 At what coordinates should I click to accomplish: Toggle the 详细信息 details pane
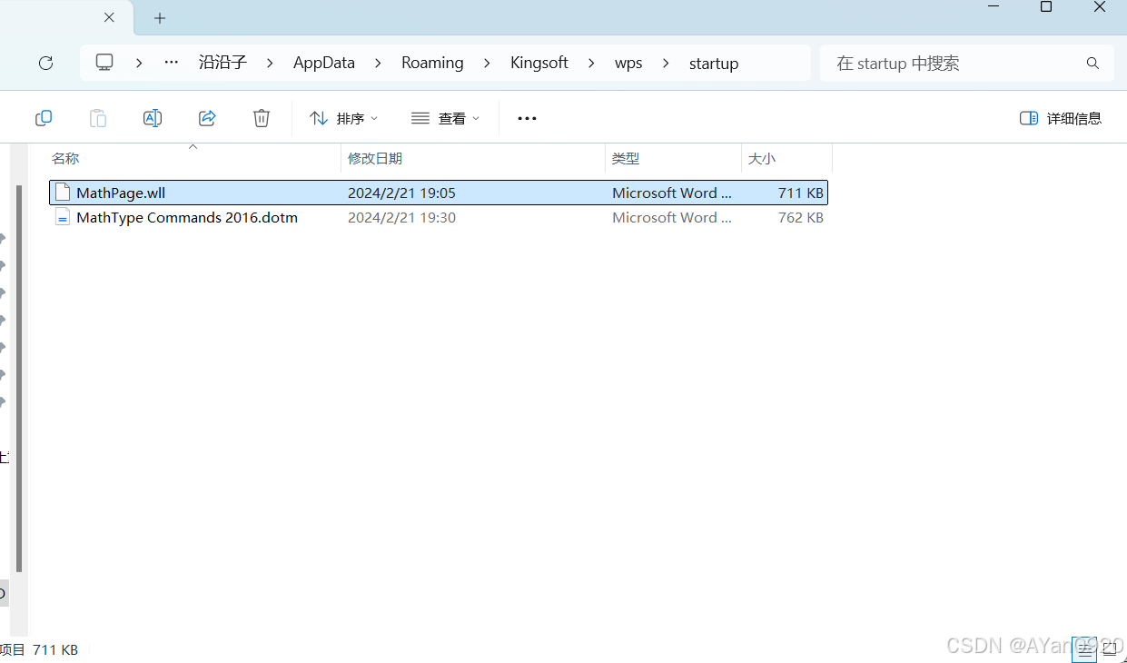pos(1061,118)
